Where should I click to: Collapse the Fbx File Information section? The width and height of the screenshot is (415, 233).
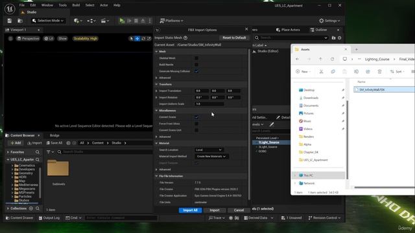(x=156, y=176)
